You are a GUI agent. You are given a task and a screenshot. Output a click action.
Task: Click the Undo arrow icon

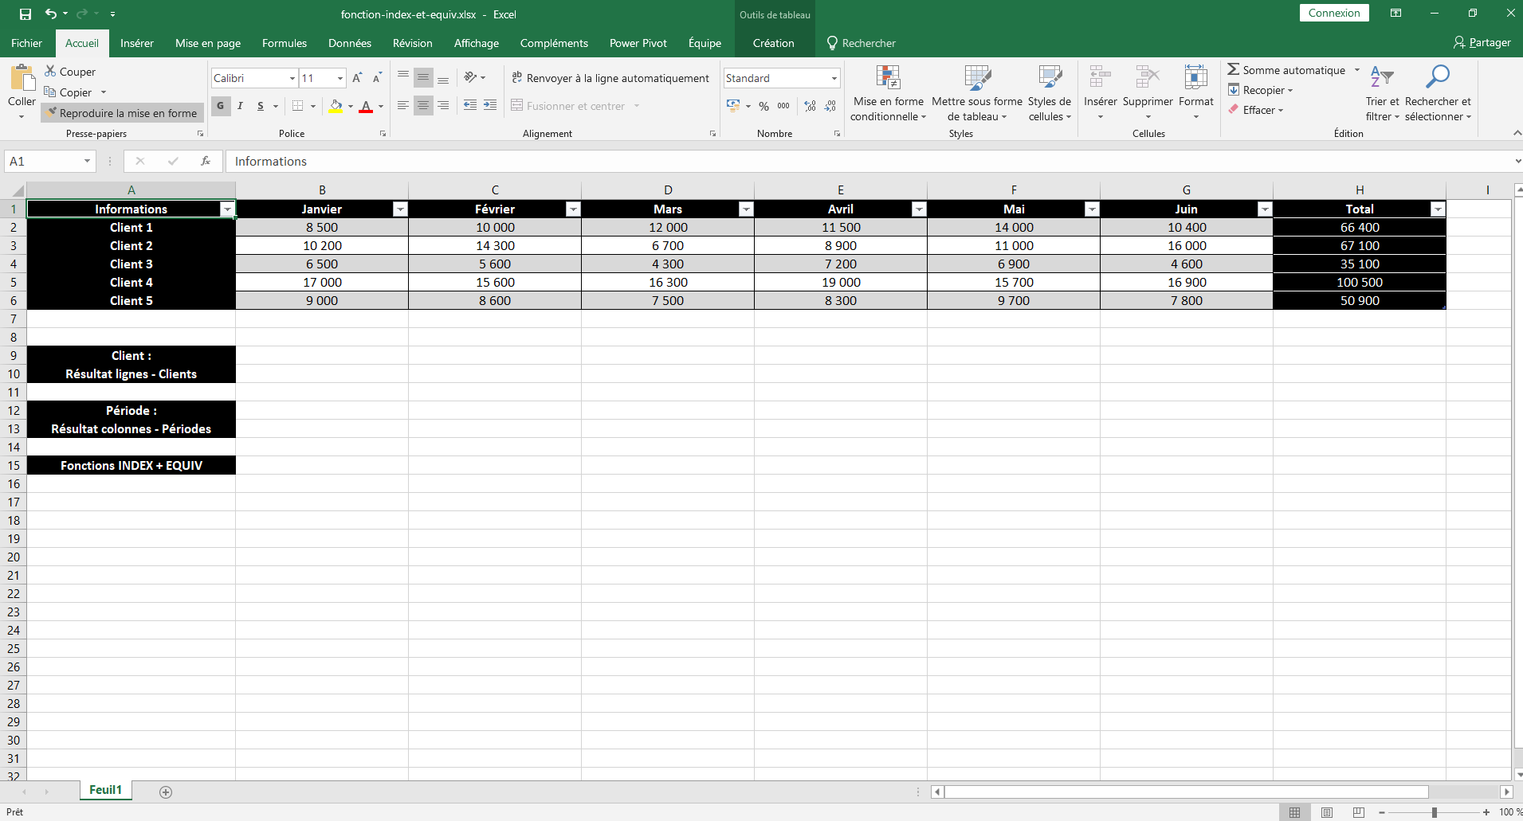point(51,14)
